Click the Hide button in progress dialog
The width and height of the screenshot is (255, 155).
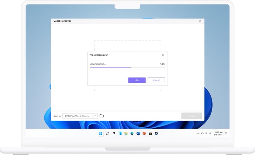coord(137,80)
